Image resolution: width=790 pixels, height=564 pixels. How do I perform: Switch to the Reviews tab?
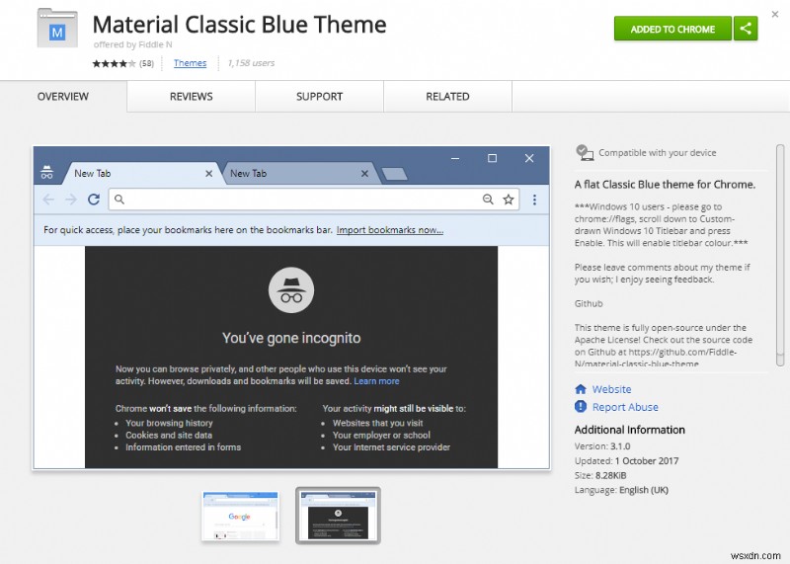coord(191,96)
